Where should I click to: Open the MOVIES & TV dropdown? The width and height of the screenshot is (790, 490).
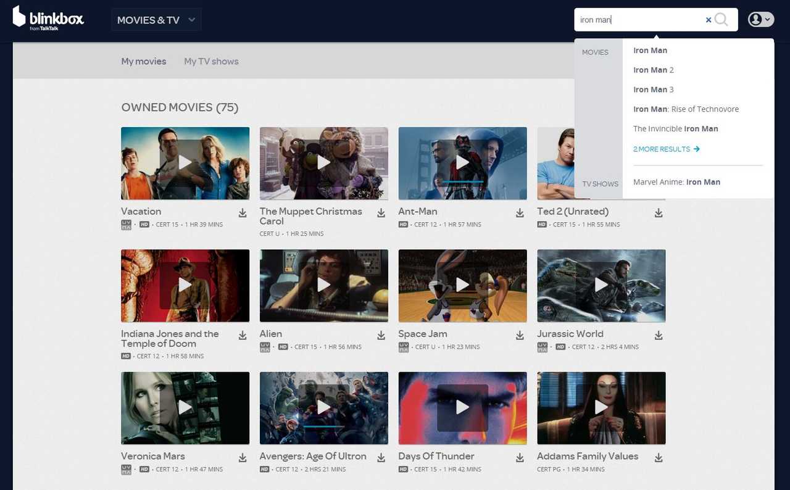[156, 19]
